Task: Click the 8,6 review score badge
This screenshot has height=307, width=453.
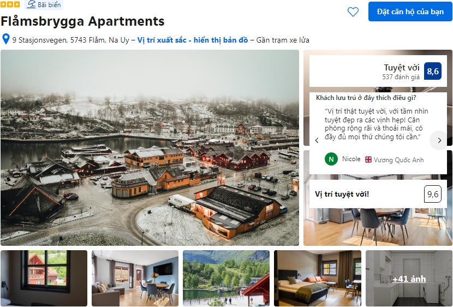Action: click(432, 71)
